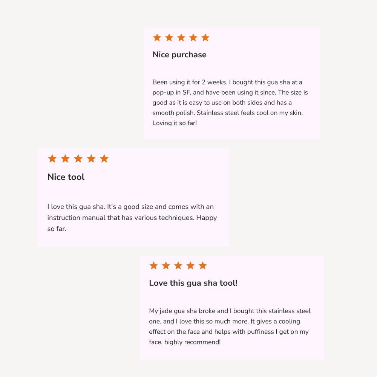Image resolution: width=377 pixels, height=377 pixels.
Task: Click third star above Love this gua sha tool
Action: coord(178,266)
